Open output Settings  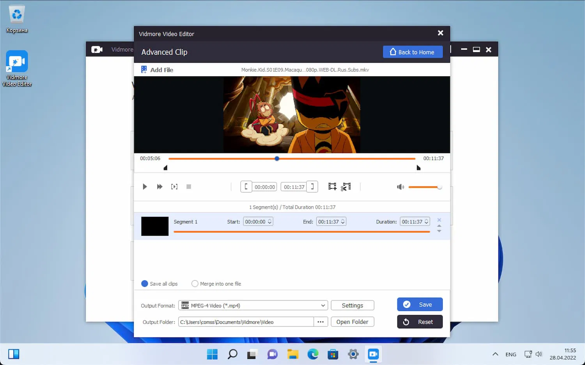coord(353,305)
